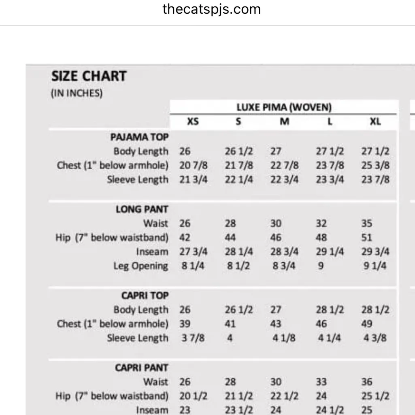
Task: Click the S size column header
Action: (x=238, y=121)
